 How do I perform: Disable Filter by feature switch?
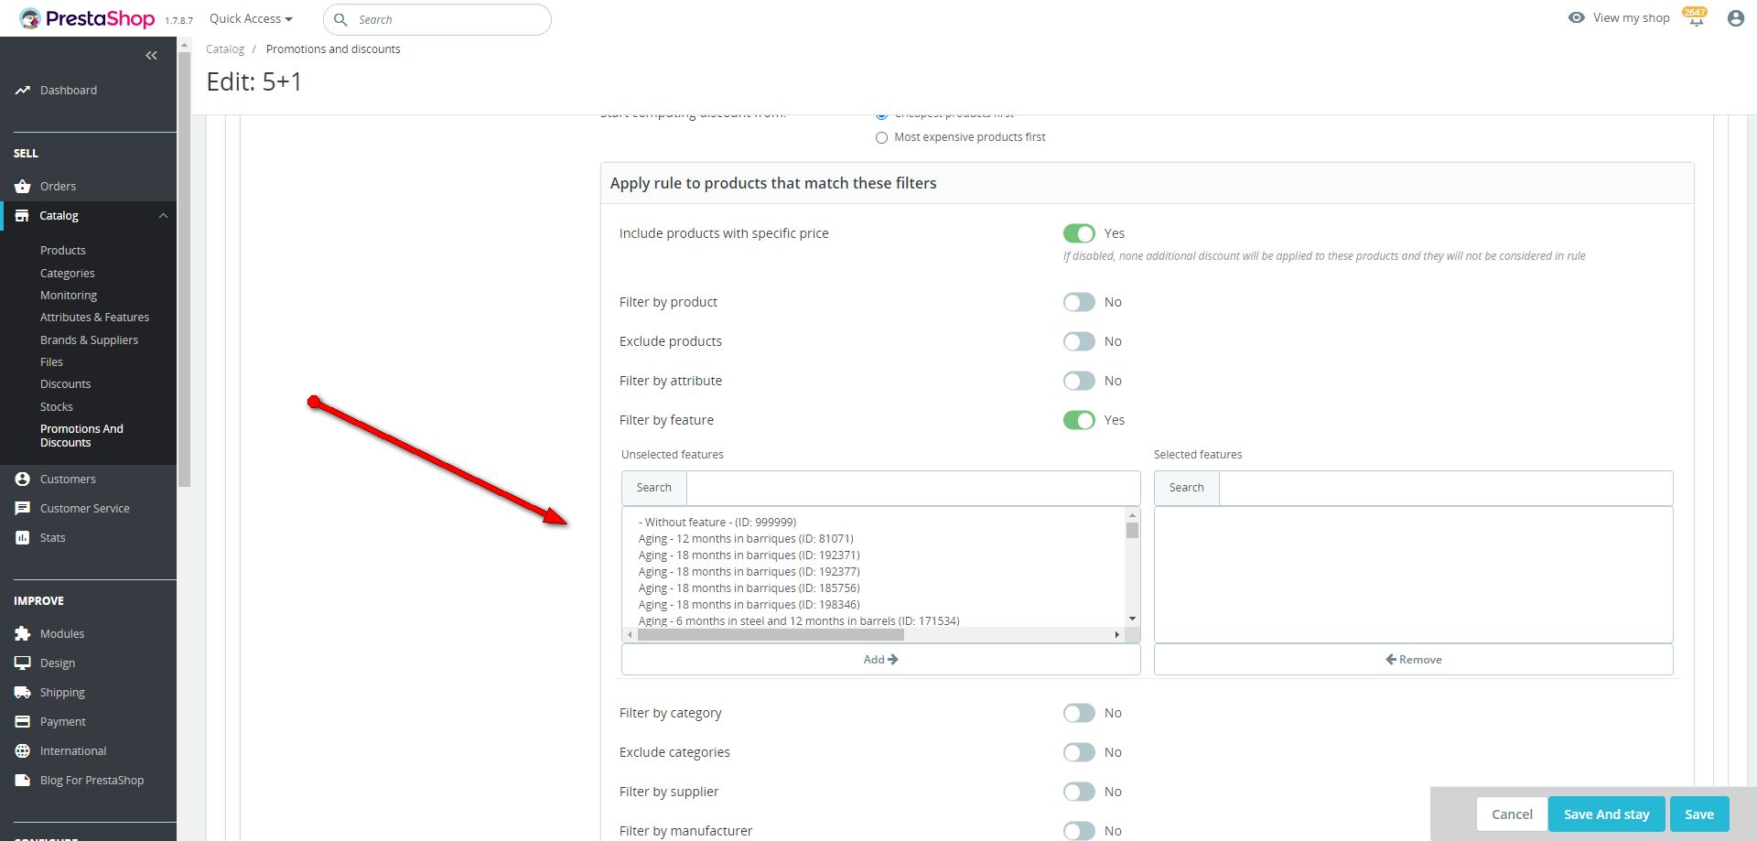pyautogui.click(x=1079, y=420)
